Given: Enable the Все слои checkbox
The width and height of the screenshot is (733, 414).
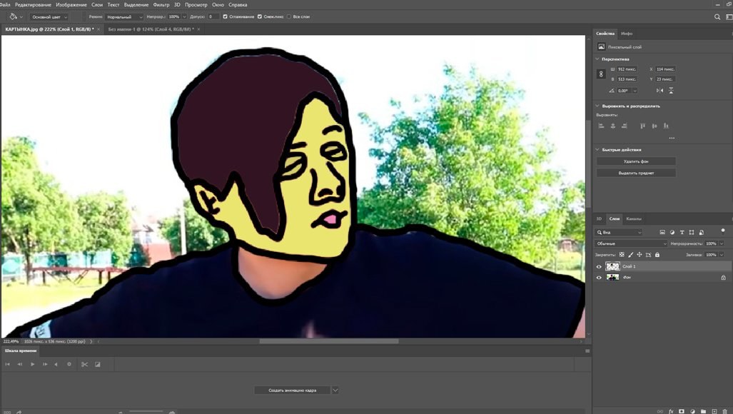Looking at the screenshot, I should [x=289, y=16].
